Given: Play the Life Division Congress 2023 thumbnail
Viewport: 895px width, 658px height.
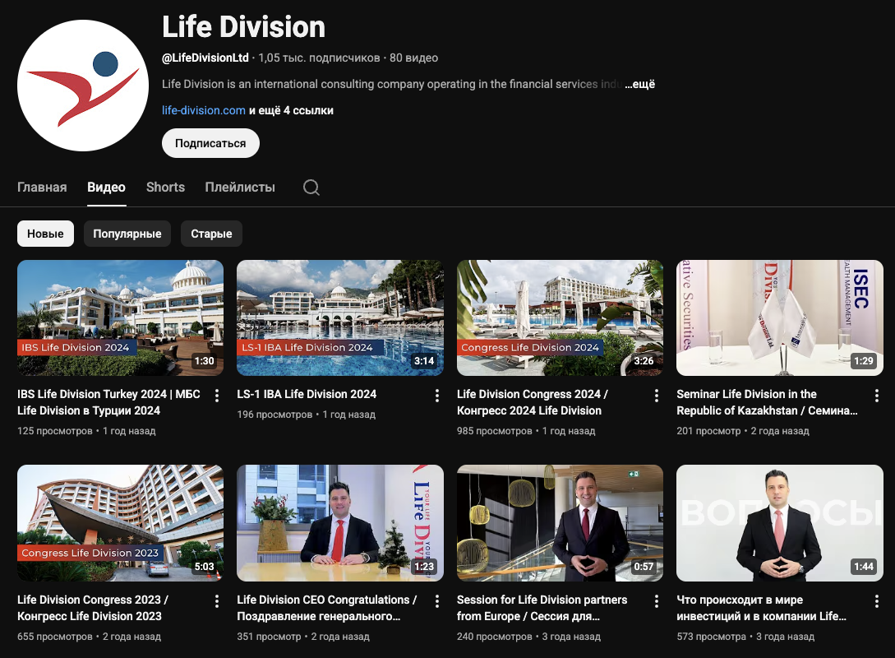Looking at the screenshot, I should [x=120, y=523].
